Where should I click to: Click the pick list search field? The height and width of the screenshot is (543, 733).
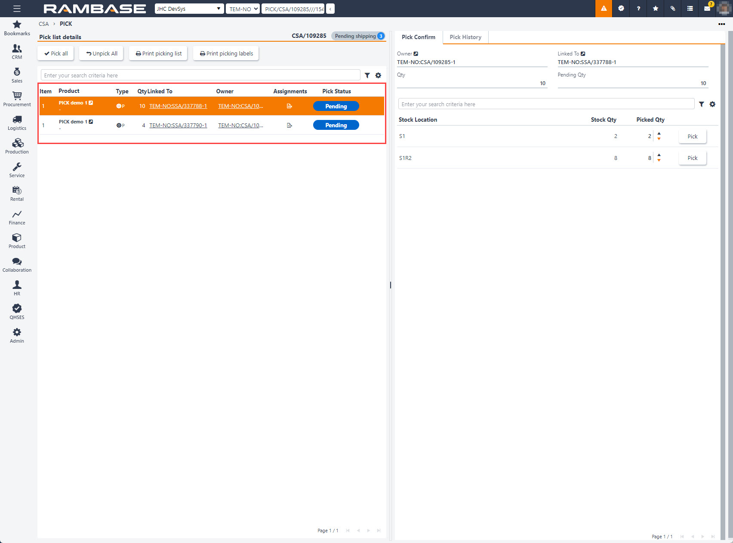(x=200, y=75)
